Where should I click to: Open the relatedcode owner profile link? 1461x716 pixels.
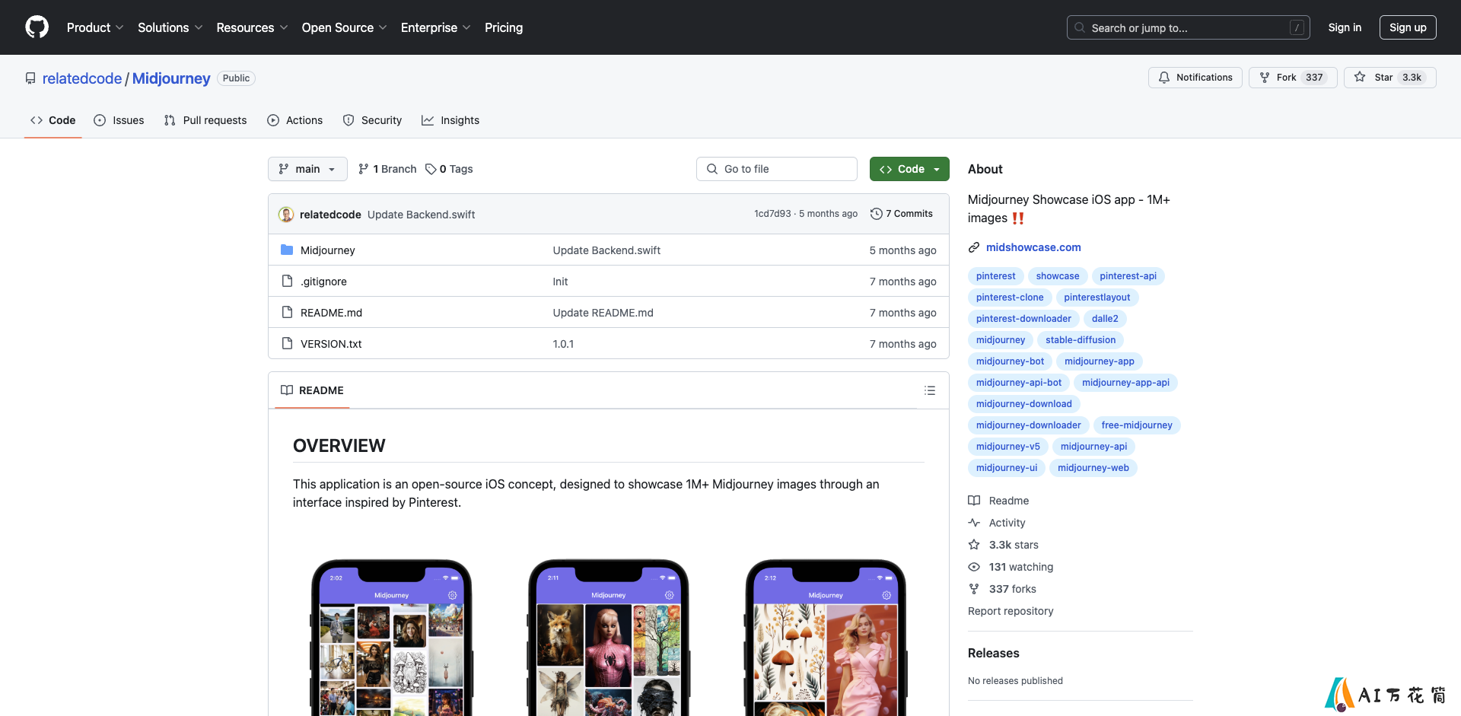(82, 78)
